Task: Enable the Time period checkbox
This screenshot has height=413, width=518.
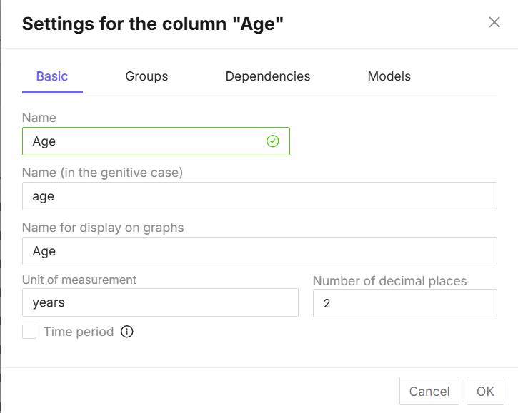Action: pyautogui.click(x=29, y=332)
